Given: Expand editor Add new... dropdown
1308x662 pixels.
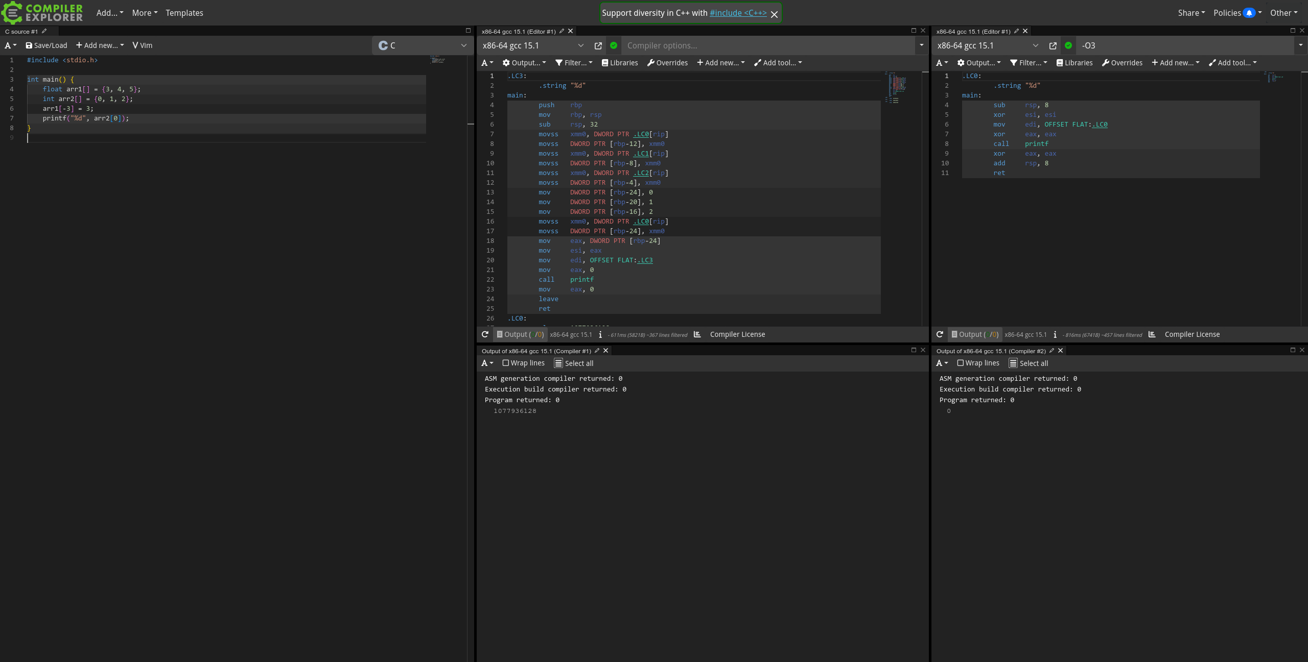Looking at the screenshot, I should [100, 45].
